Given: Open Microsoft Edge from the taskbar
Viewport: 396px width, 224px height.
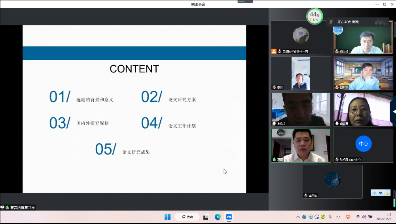Looking at the screenshot, I should [x=218, y=217].
